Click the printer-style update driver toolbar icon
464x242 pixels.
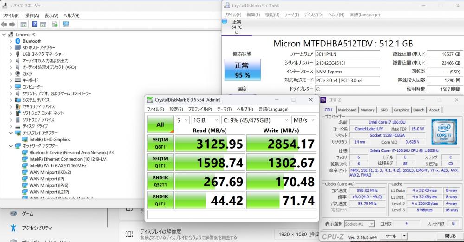click(54, 24)
